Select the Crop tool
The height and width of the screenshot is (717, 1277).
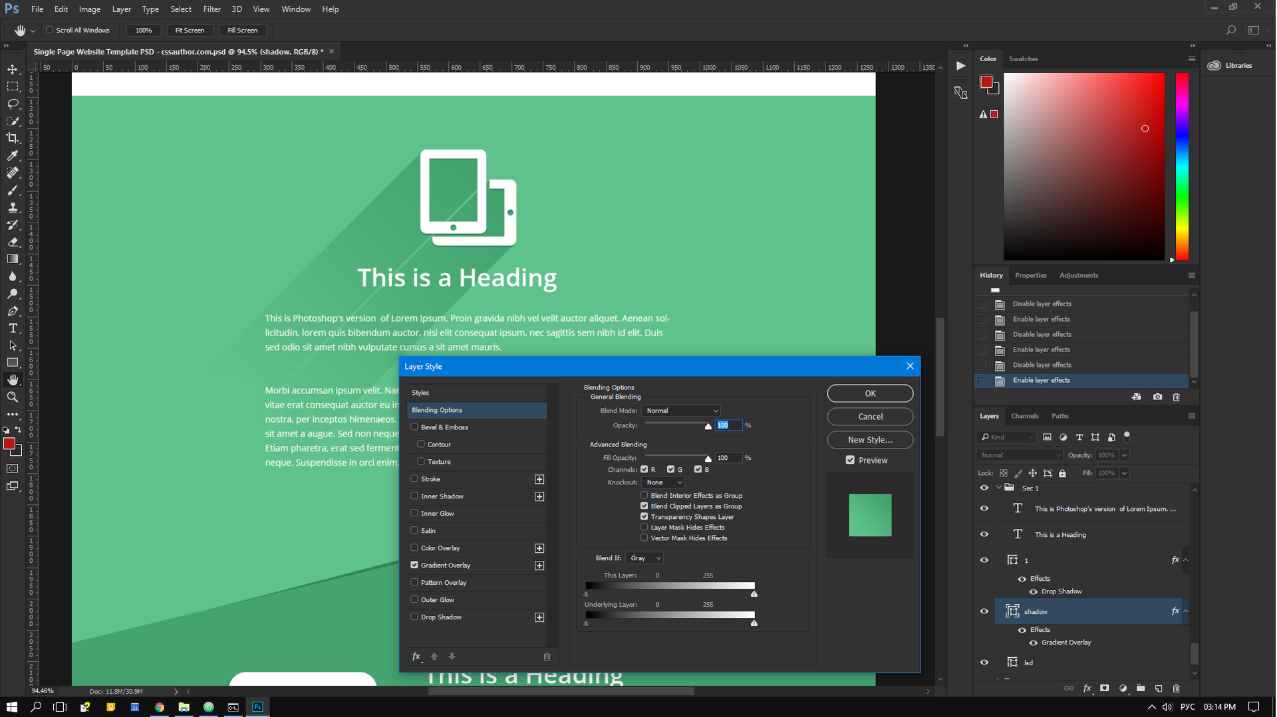pos(13,138)
